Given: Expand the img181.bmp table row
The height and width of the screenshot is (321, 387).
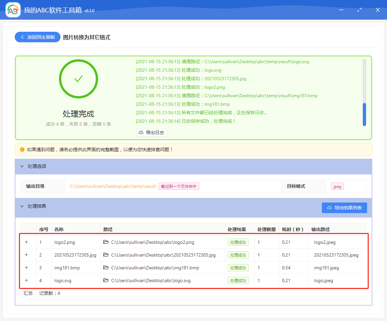Looking at the screenshot, I should coord(26,268).
